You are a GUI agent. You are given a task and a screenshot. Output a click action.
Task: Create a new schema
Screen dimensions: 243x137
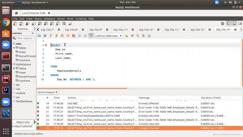coord(33,24)
